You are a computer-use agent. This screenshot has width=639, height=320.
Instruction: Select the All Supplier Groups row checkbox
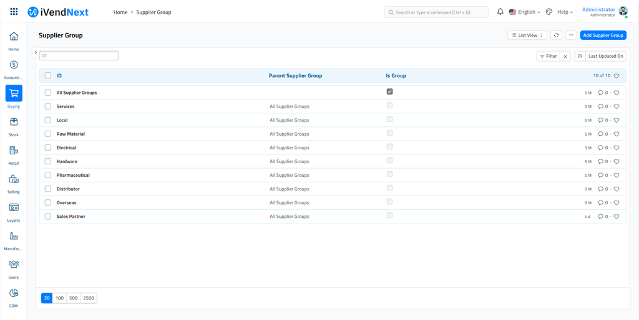click(x=48, y=93)
